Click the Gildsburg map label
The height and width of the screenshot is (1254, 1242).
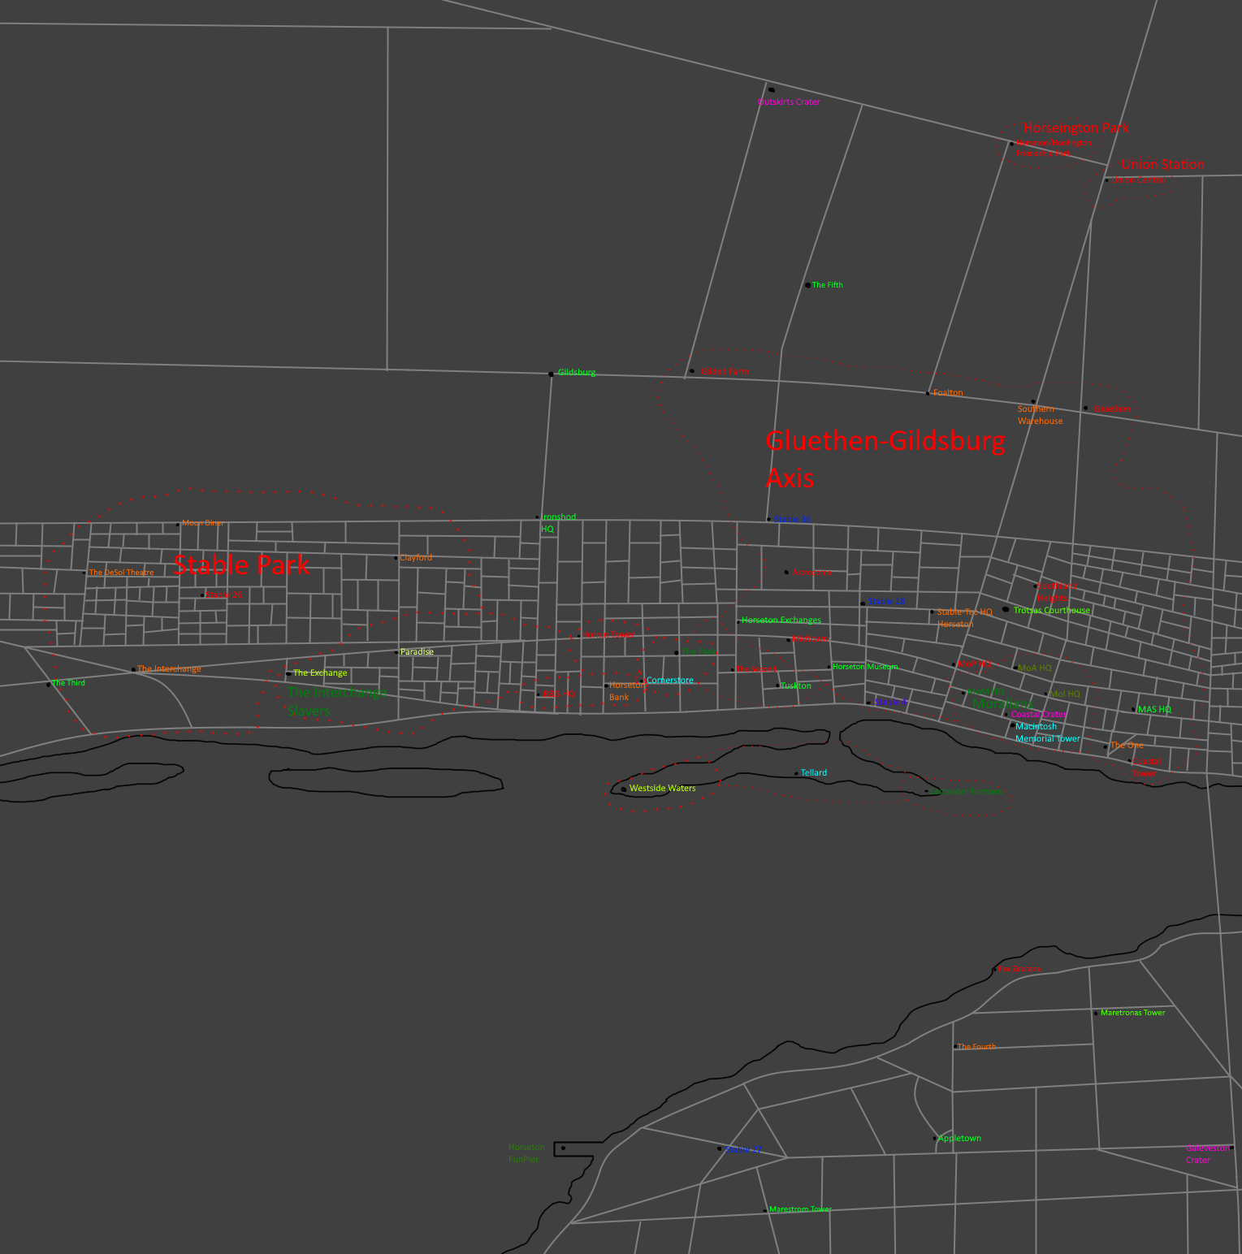577,373
